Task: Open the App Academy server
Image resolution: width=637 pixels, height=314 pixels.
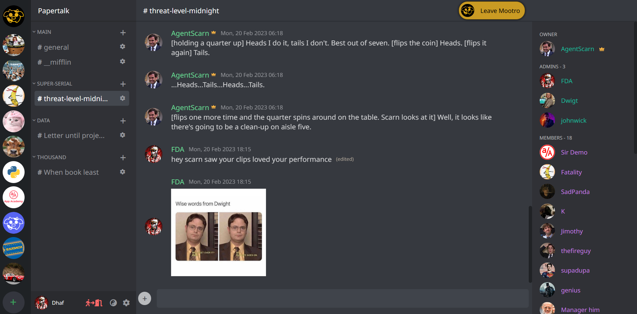Action: tap(14, 197)
